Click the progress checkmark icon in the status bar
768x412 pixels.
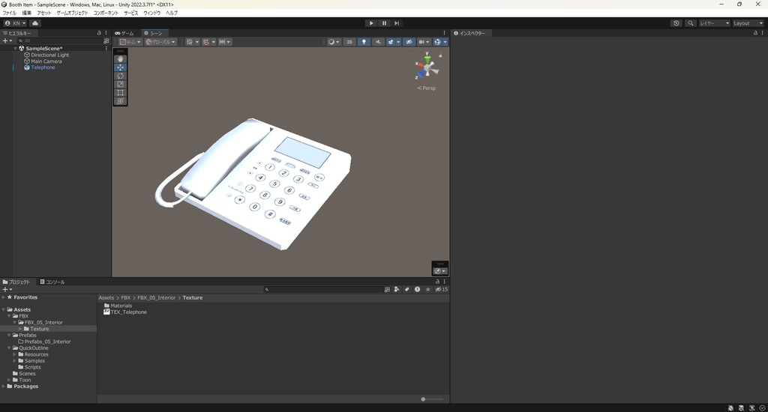(762, 408)
